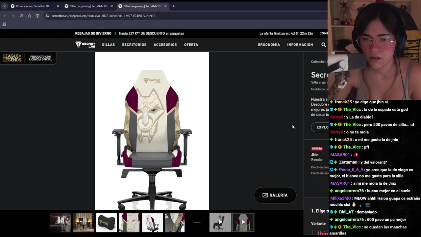Toggle the split view icon in toolbar
This screenshot has height=237, width=421.
(37, 16)
